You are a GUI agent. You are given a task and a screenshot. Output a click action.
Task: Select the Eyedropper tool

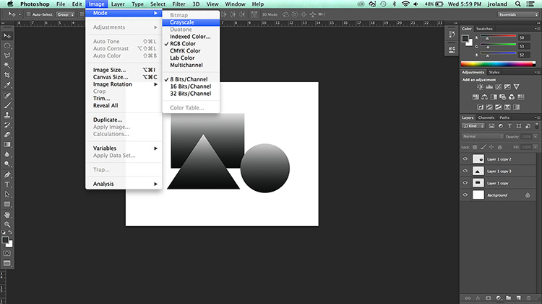(7, 85)
